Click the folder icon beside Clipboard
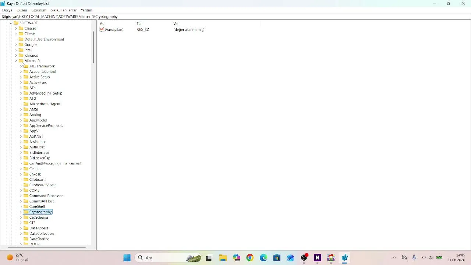Screen dimensions: 471x265 (26, 180)
